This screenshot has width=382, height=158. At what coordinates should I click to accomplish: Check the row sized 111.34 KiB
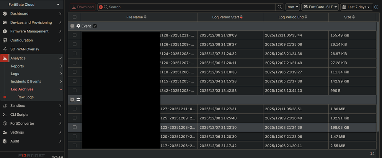(x=75, y=72)
